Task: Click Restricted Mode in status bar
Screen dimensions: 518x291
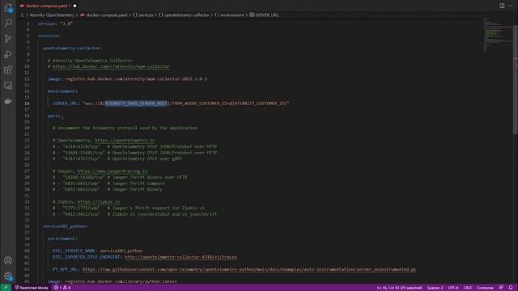Action: point(32,288)
